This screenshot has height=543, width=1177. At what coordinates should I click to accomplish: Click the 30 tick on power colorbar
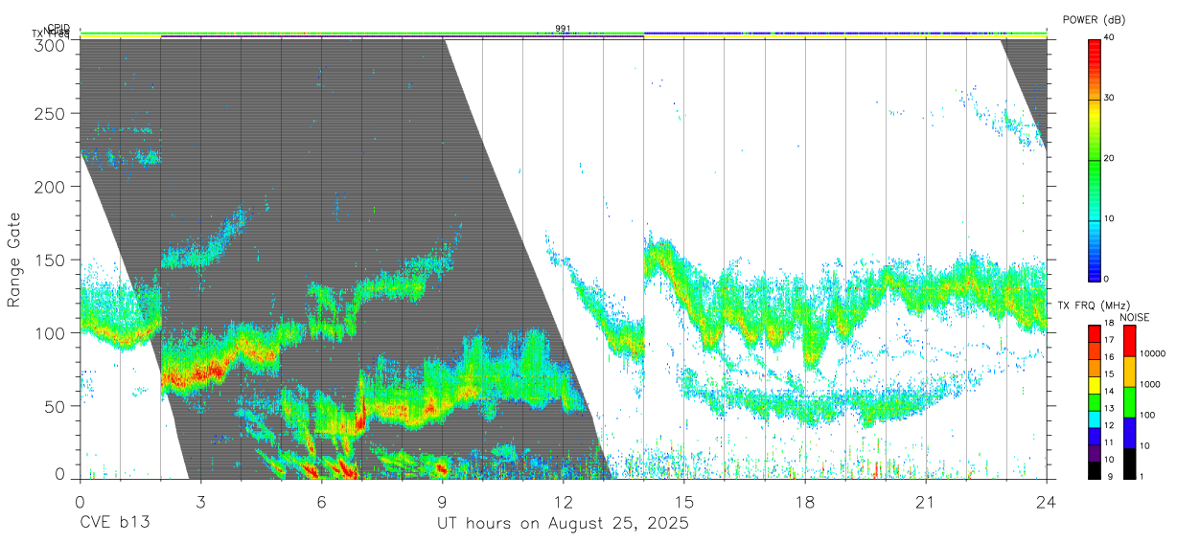coord(1109,98)
